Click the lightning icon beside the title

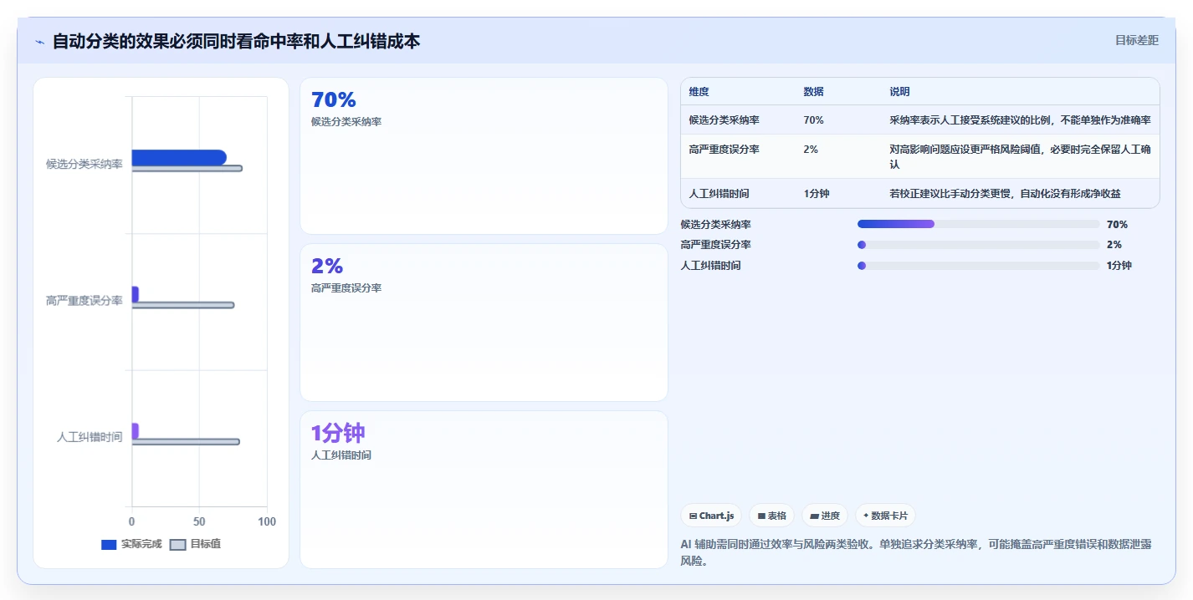tap(39, 41)
